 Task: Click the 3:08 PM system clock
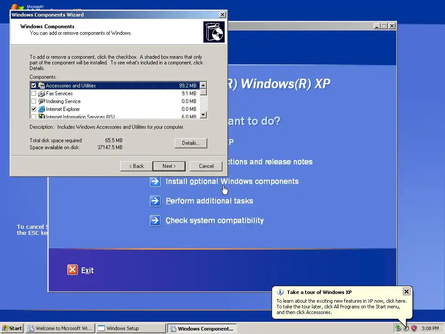click(430, 328)
